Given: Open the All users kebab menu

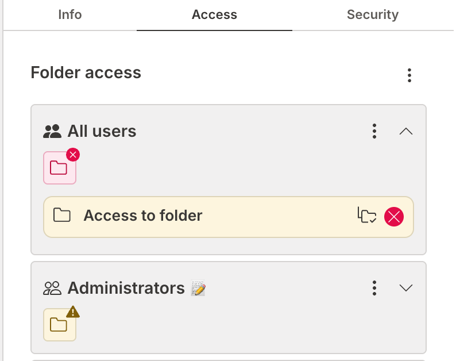Looking at the screenshot, I should (374, 131).
